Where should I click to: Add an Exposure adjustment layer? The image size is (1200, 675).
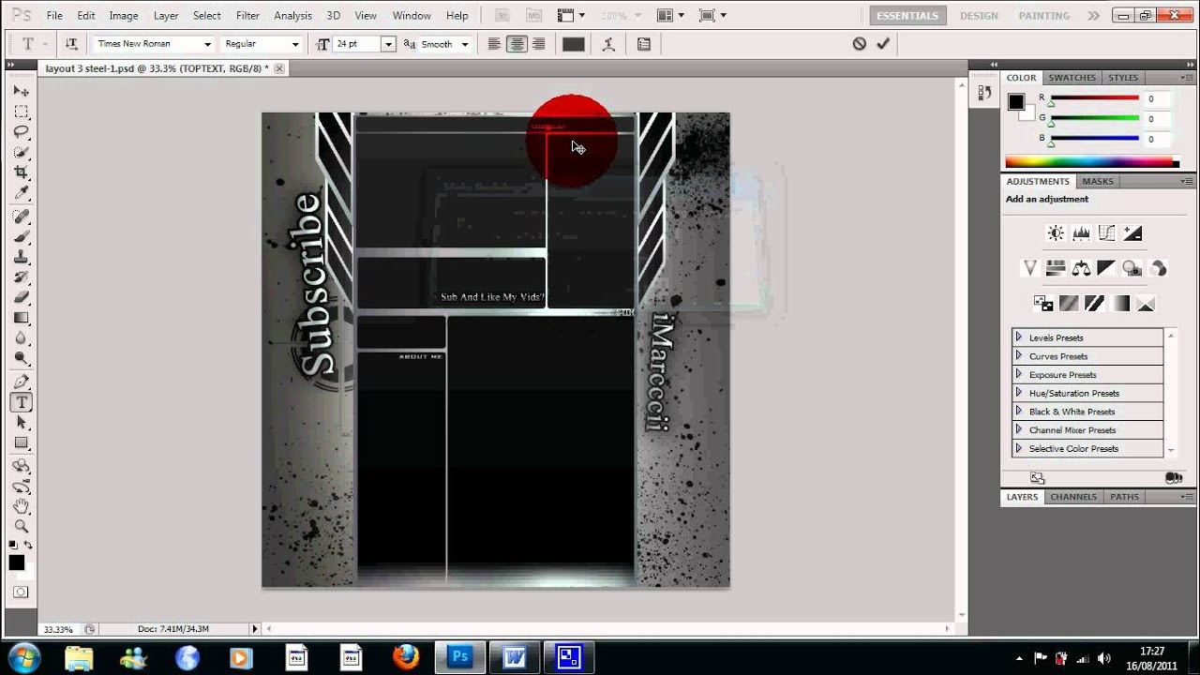[1132, 233]
